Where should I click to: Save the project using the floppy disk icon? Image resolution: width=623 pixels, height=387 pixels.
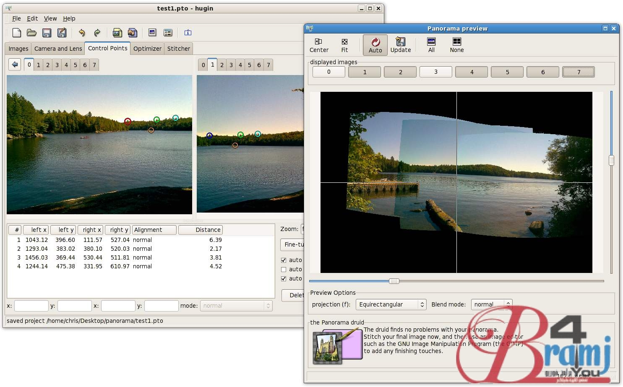pos(47,33)
